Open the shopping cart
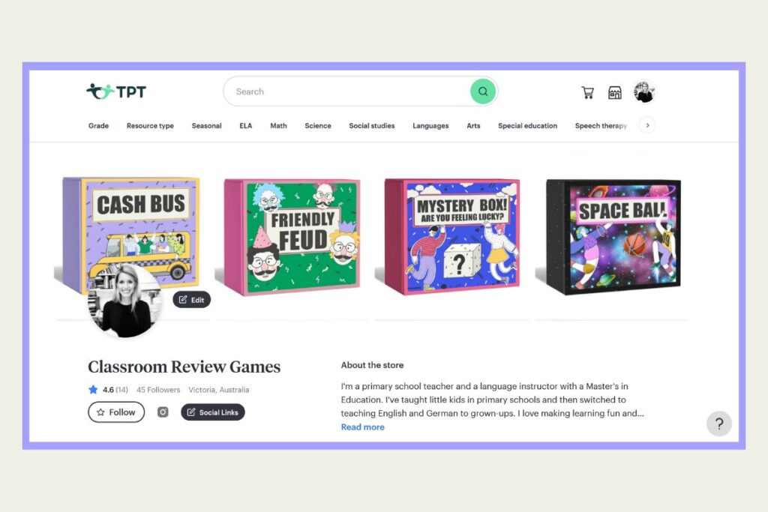This screenshot has height=512, width=768. pyautogui.click(x=587, y=92)
